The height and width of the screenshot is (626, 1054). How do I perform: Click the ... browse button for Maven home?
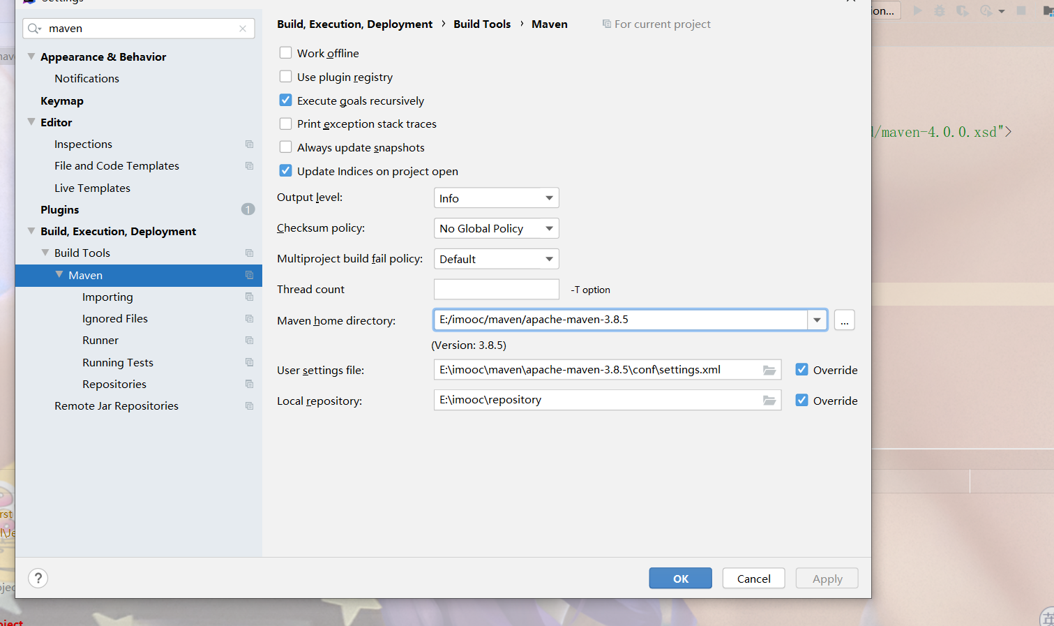click(844, 320)
